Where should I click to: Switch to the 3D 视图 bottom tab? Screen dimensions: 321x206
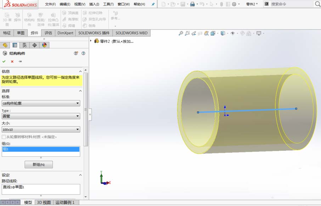[44, 202]
